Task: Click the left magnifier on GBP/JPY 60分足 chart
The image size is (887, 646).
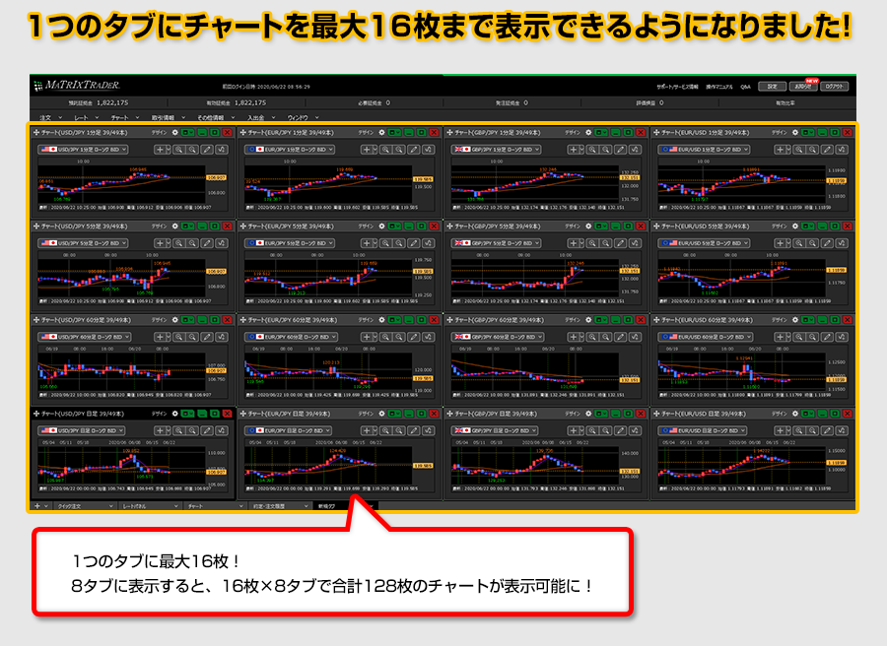Action: coord(592,337)
